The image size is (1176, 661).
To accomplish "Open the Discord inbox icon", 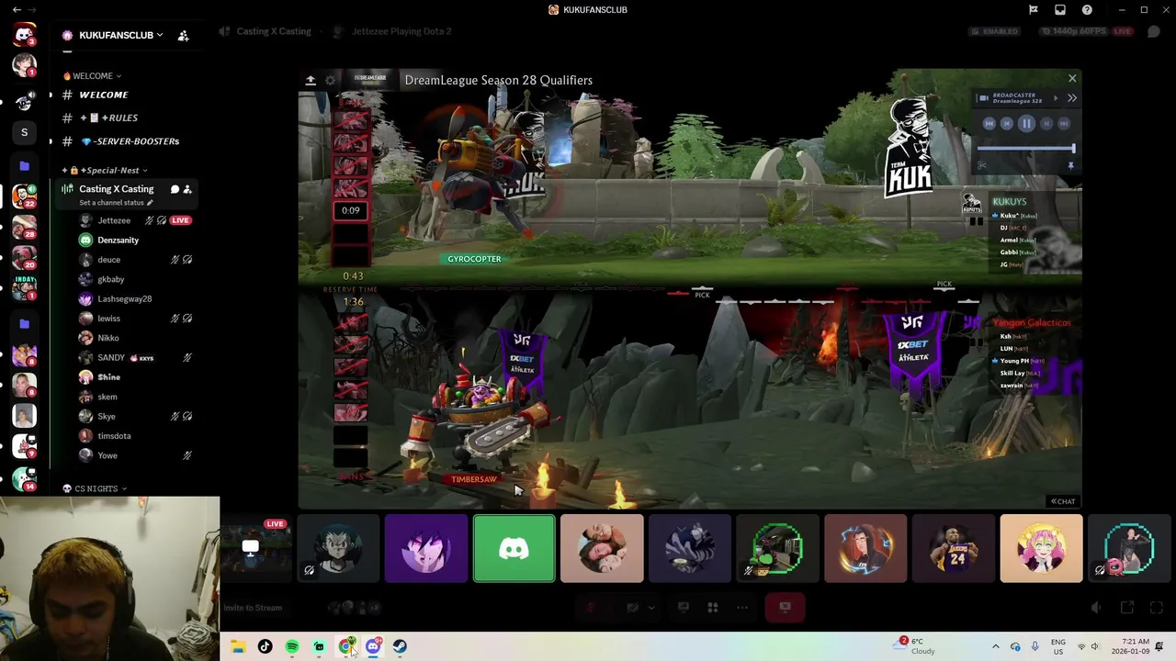I will coord(1060,10).
